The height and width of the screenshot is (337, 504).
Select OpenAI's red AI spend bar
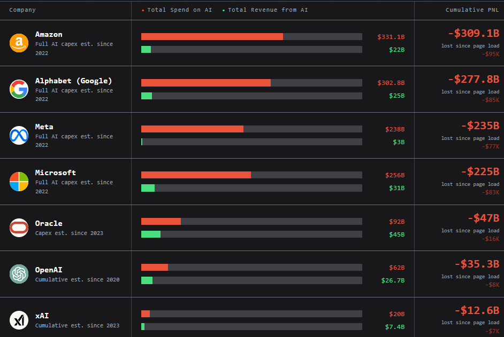[x=155, y=268]
